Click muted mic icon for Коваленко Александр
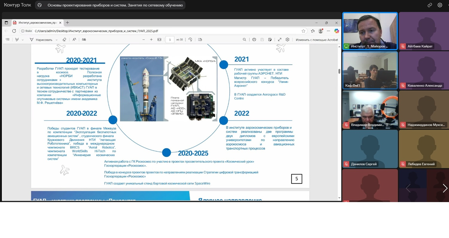The image size is (449, 238). click(x=403, y=86)
